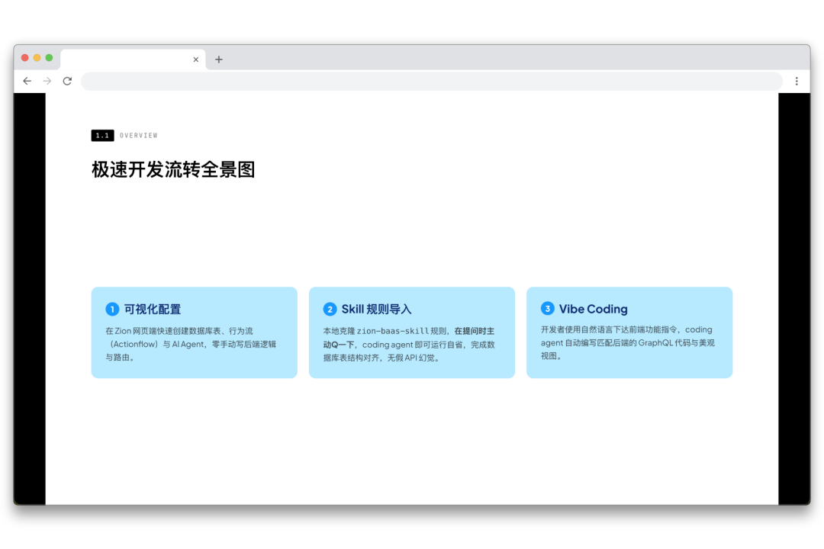Click the step 2 numbered circle icon
This screenshot has height=549, width=824.
[x=330, y=309]
